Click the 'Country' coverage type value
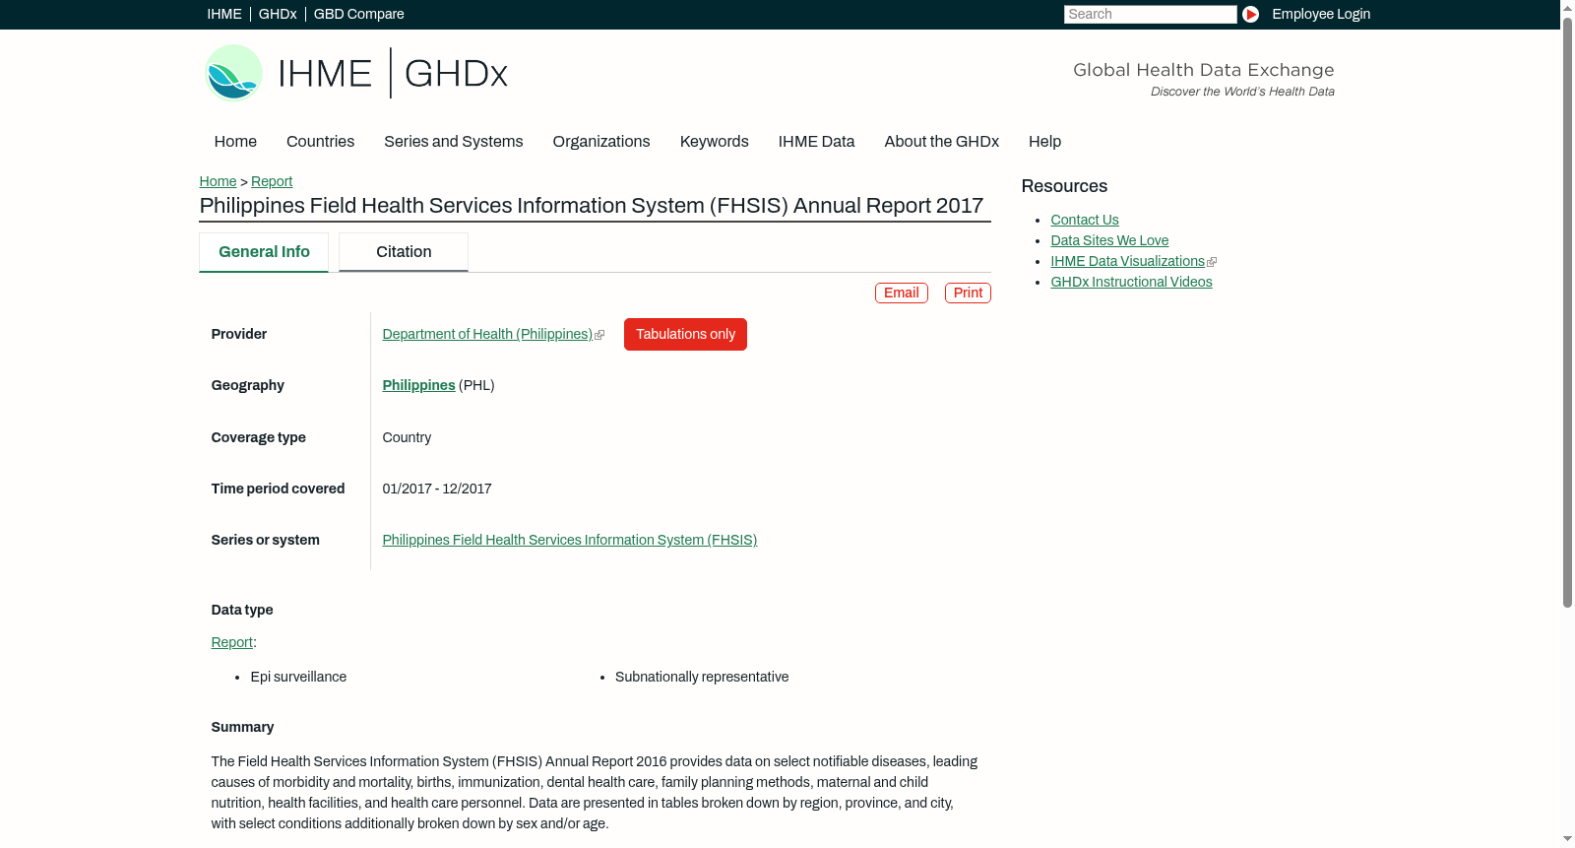Screen dimensions: 1575x848 click(x=407, y=438)
